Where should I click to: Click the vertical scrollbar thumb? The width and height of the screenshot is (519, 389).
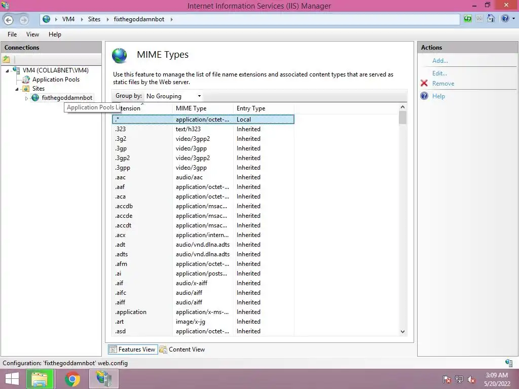[x=402, y=118]
